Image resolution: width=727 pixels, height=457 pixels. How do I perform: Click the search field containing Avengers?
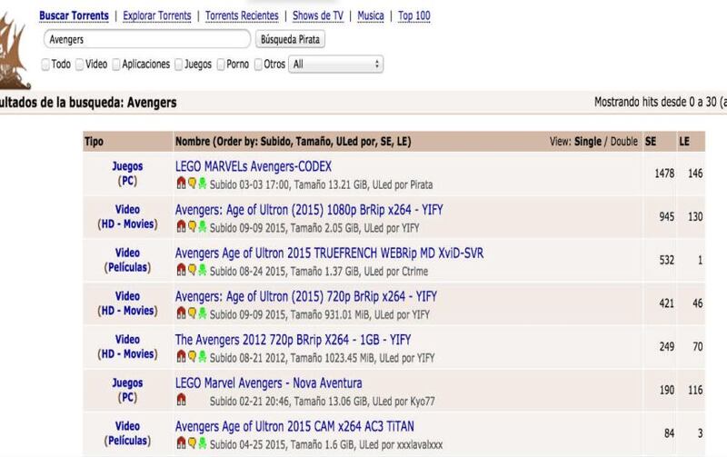[147, 39]
